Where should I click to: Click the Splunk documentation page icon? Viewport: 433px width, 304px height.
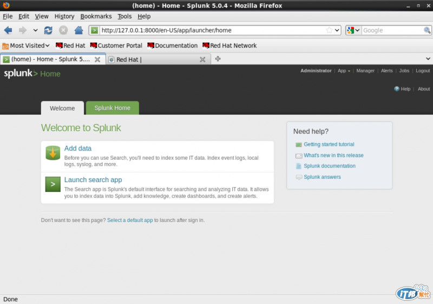[x=299, y=166]
